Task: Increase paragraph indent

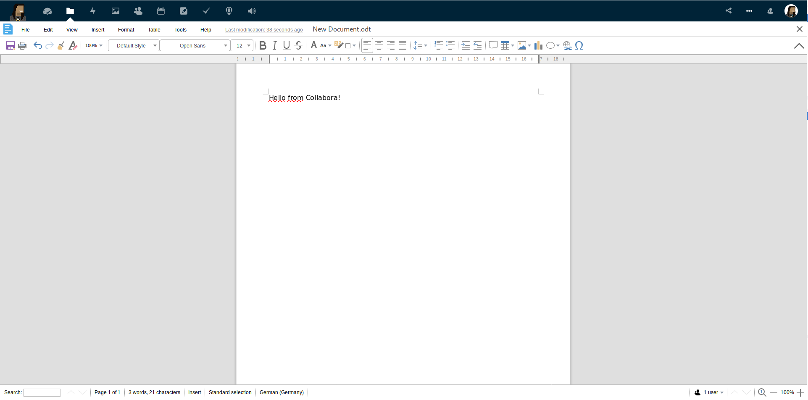Action: 466,45
